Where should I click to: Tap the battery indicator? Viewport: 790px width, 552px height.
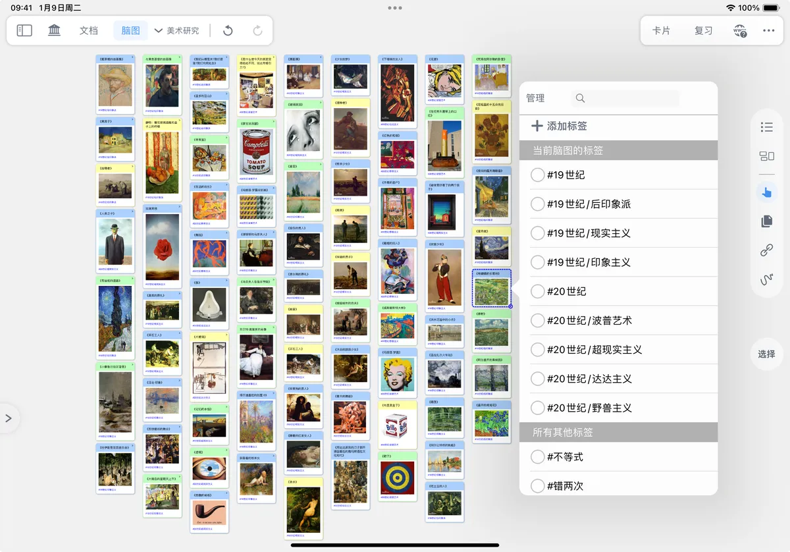770,8
